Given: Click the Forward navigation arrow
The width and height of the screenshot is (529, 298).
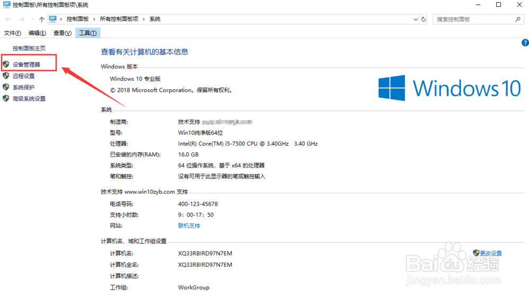Looking at the screenshot, I should click(22, 19).
